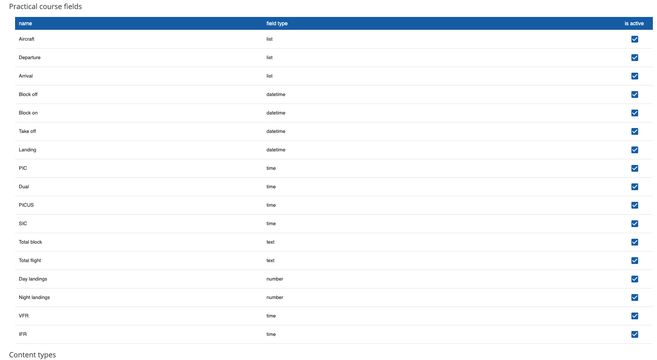Click the Arrival row name
Screen dimensions: 657x360
tap(26, 76)
